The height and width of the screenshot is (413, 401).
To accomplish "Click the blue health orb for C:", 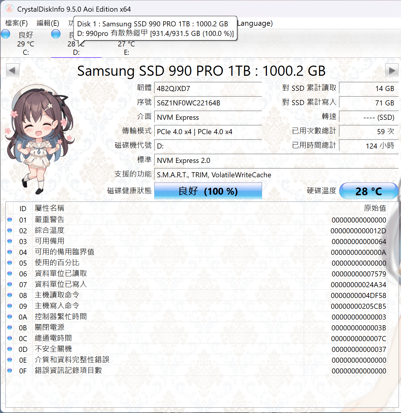I will tap(6, 34).
